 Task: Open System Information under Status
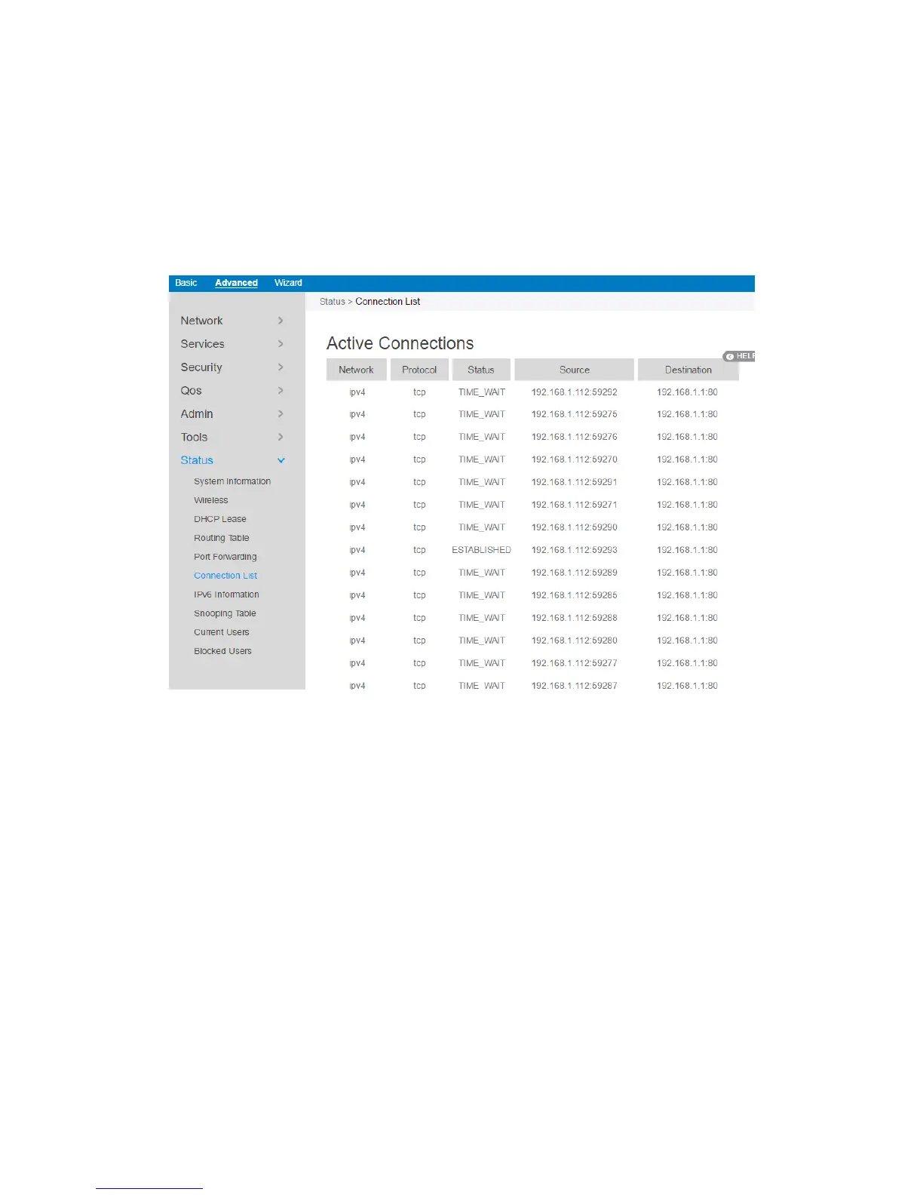232,481
